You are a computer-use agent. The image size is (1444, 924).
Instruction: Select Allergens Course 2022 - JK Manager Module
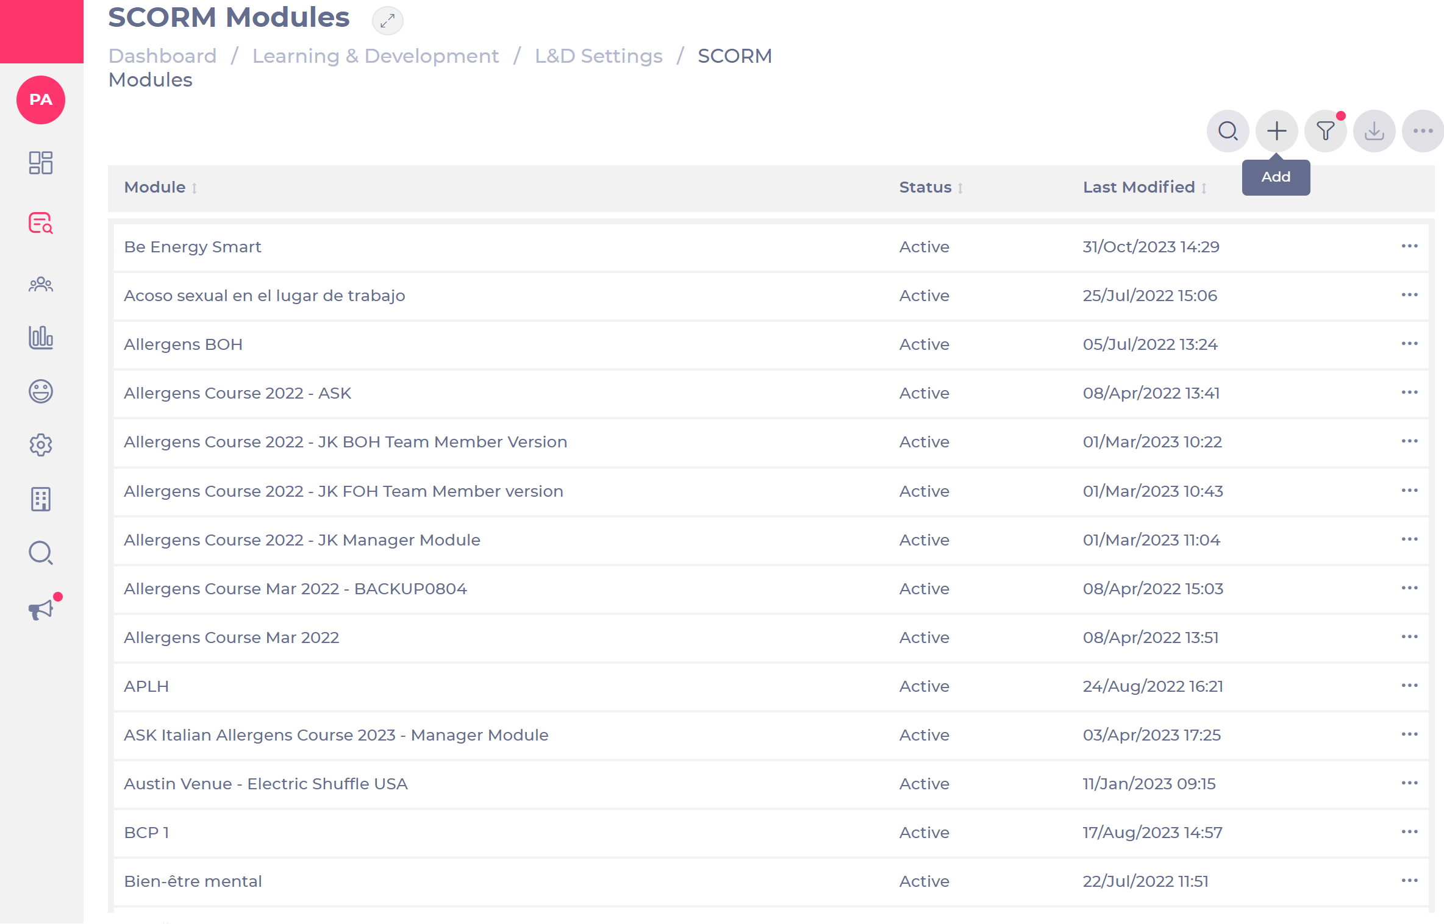pyautogui.click(x=302, y=540)
